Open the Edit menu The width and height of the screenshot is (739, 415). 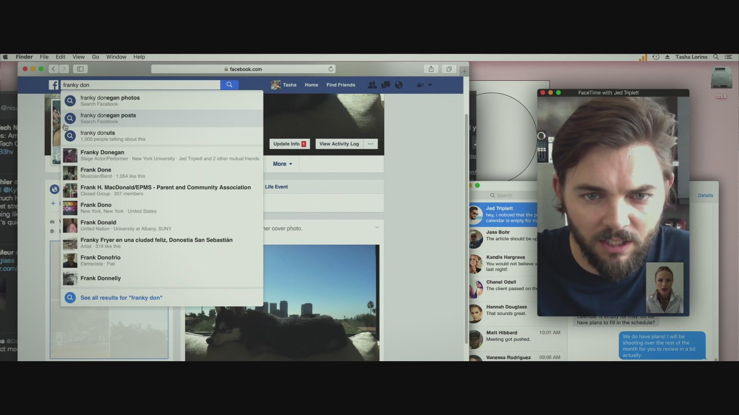60,57
